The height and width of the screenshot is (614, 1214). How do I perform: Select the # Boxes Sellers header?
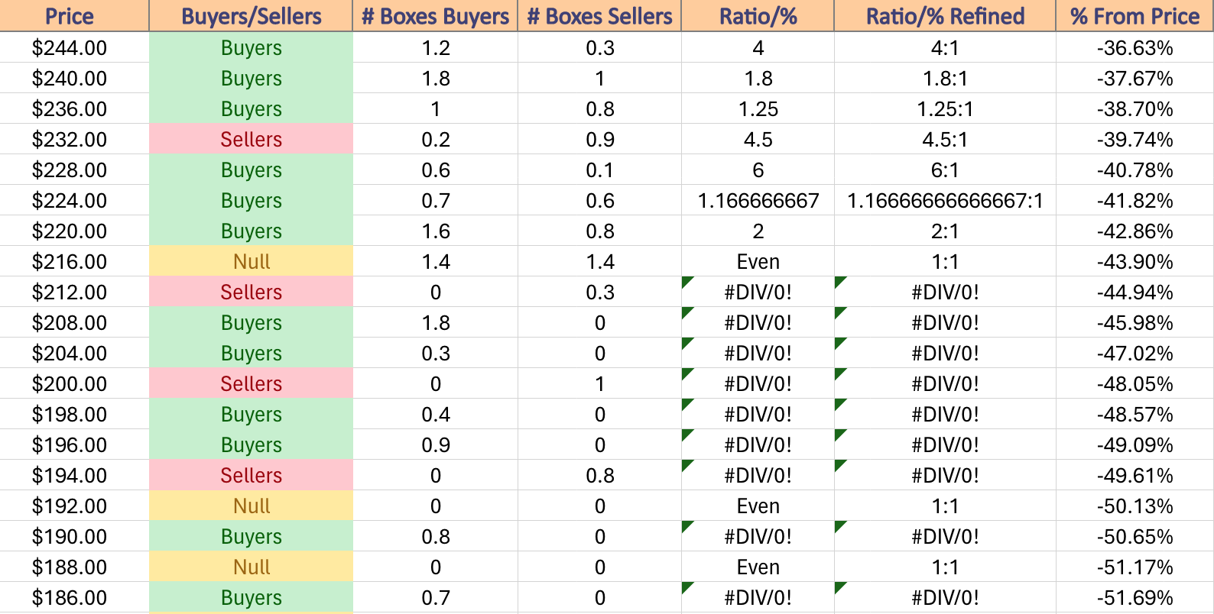[600, 16]
